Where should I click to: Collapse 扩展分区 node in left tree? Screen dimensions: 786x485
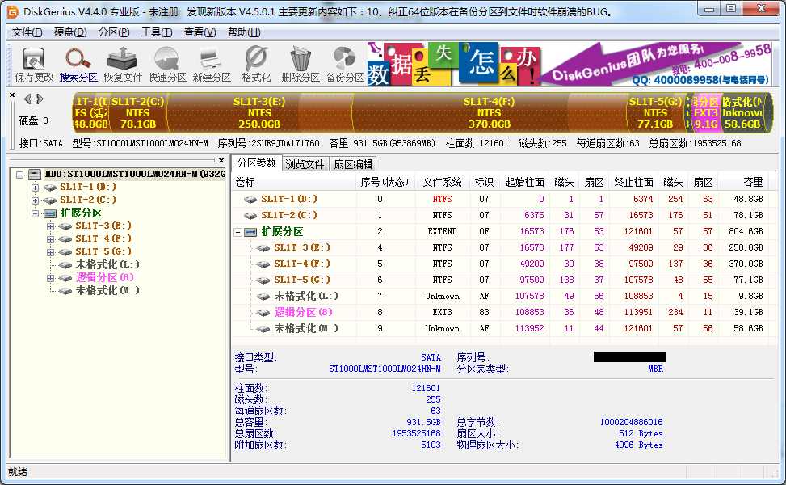tap(35, 213)
